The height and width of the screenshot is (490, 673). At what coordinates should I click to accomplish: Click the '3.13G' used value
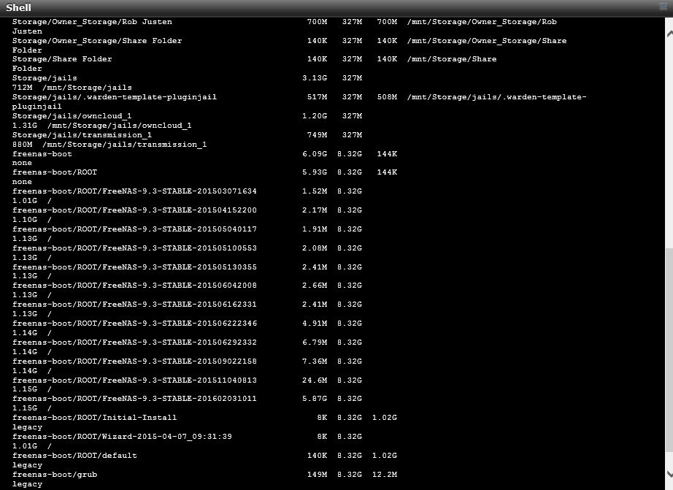click(315, 78)
